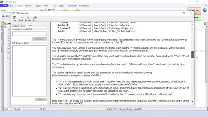Go Forward in help viewer

click(x=28, y=19)
